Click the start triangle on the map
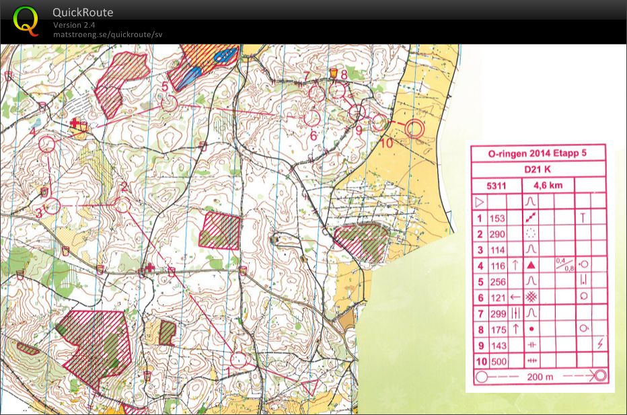This screenshot has width=627, height=415. (x=310, y=386)
